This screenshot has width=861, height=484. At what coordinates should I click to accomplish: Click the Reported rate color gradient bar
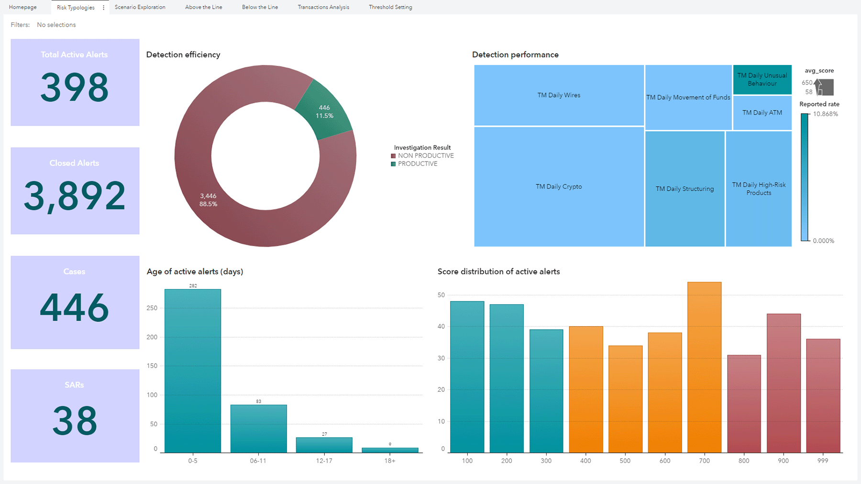tap(805, 177)
